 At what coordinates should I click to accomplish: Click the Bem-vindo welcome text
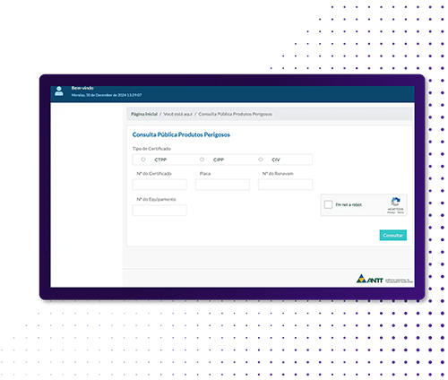click(x=82, y=88)
